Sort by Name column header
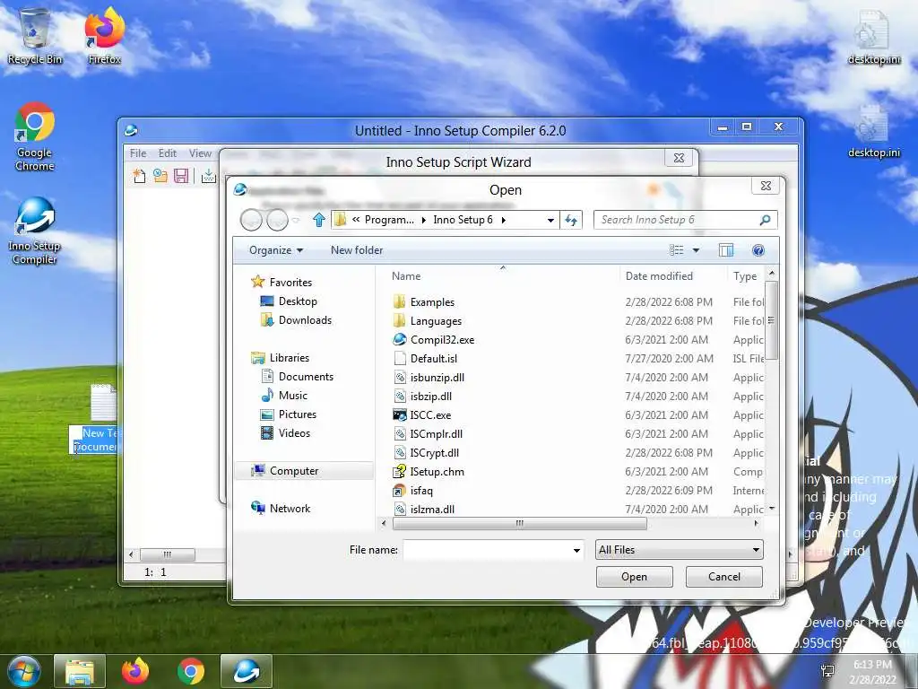Screen dimensions: 918x689 [502, 276]
